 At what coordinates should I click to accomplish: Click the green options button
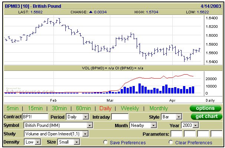click(x=205, y=108)
